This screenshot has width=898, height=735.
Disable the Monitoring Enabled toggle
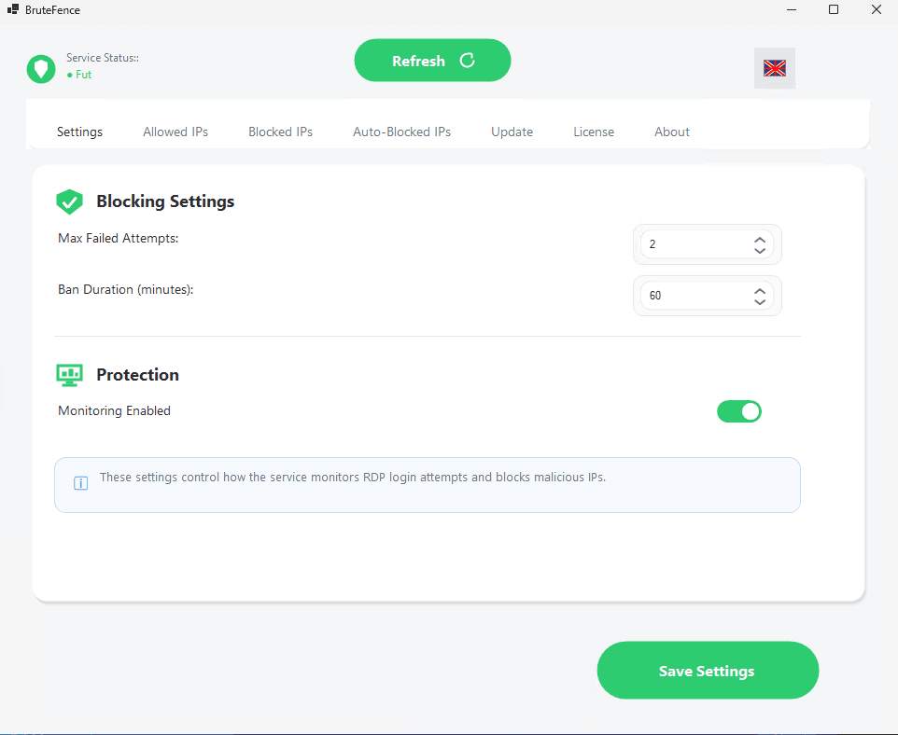pos(739,411)
